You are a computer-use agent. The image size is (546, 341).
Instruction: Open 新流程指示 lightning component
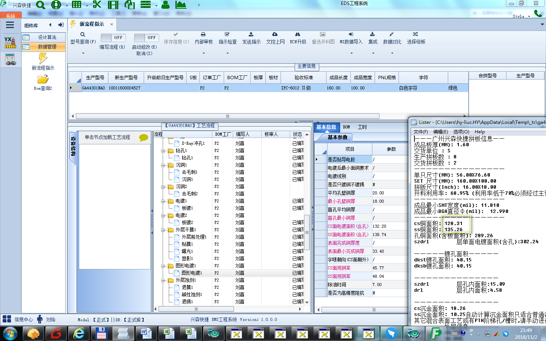pyautogui.click(x=43, y=62)
